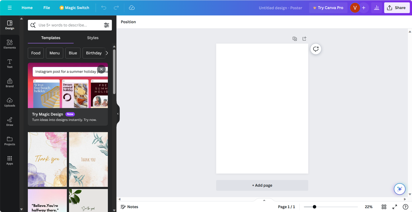Close the Magic Design promo card
Viewport: 412px width, 212px height.
(101, 69)
